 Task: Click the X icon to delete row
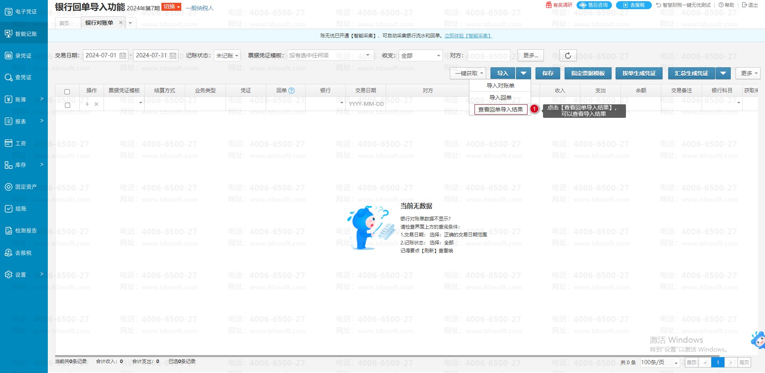[x=96, y=104]
